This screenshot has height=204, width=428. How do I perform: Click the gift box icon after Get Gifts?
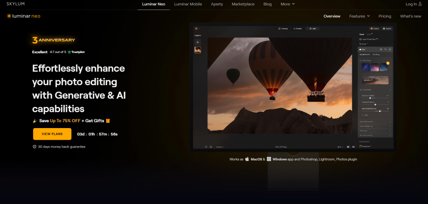108,121
